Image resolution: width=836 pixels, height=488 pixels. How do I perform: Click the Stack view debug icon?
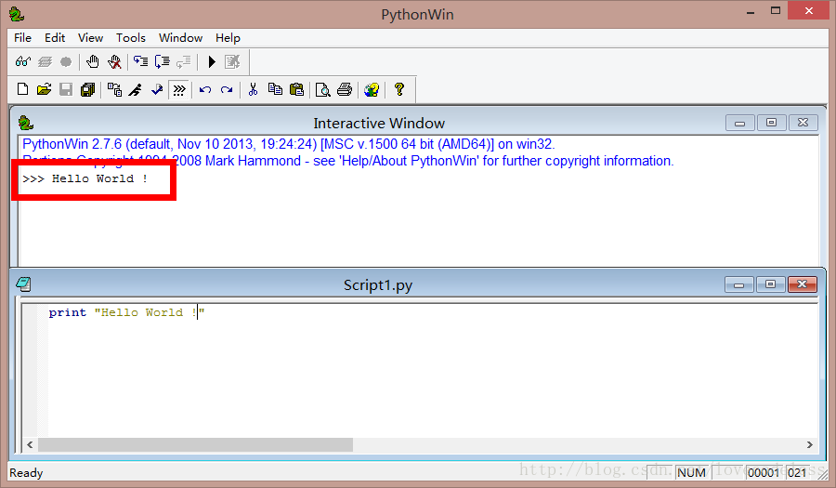[x=45, y=62]
